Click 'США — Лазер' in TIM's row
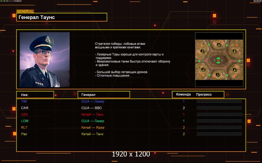The height and width of the screenshot is (163, 262). point(93,101)
